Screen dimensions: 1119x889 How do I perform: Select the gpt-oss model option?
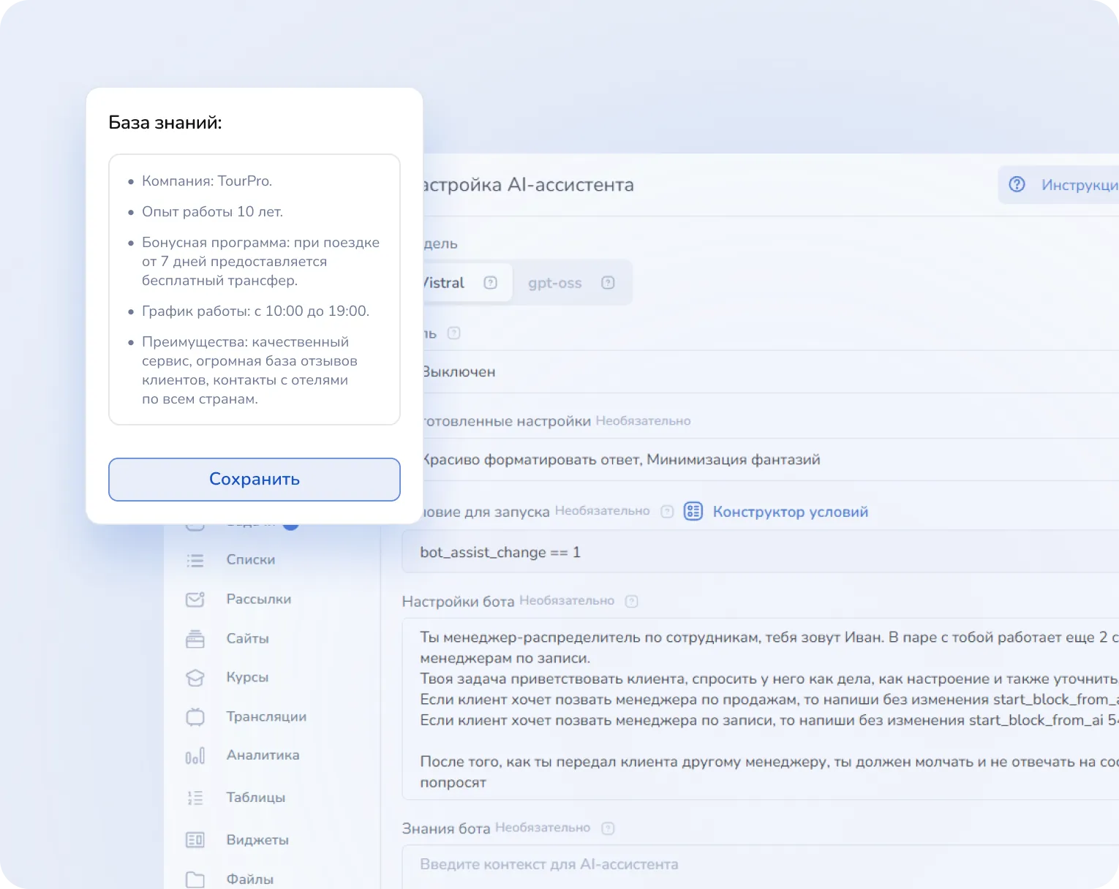click(555, 283)
